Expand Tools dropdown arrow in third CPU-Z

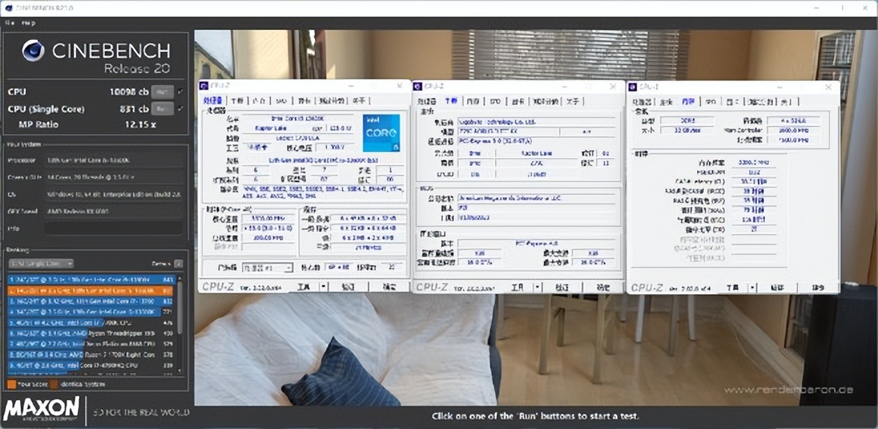(752, 288)
